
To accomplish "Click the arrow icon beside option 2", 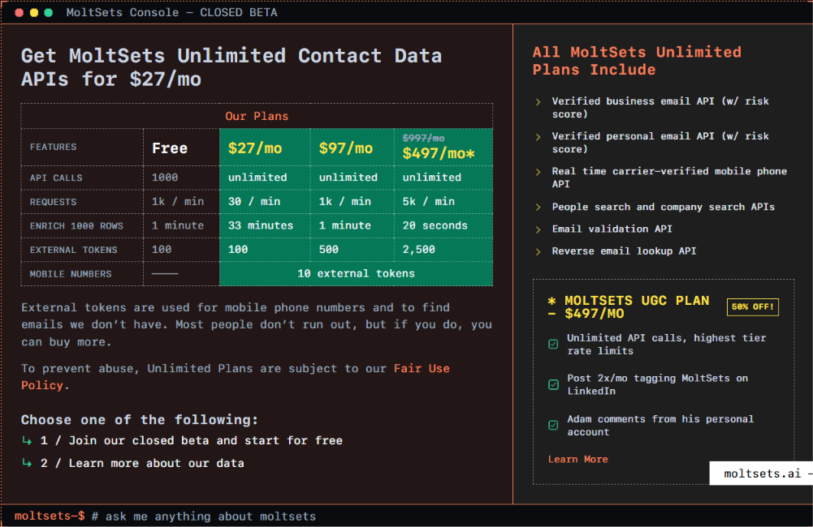I will coord(27,463).
